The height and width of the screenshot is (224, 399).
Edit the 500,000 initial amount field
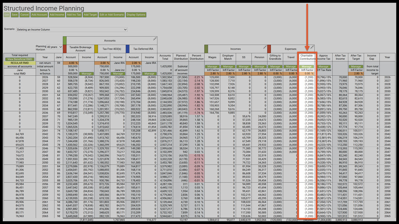pyautogui.click(x=71, y=67)
